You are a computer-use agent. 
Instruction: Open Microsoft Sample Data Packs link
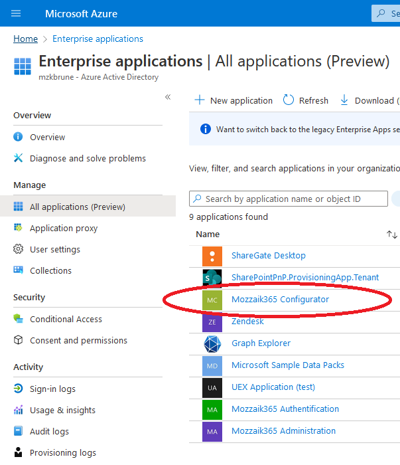coord(288,365)
